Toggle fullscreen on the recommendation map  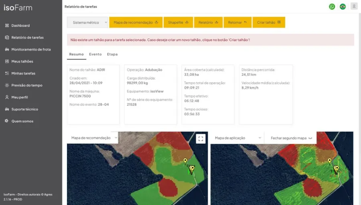tap(201, 139)
